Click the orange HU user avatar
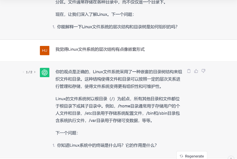This screenshot has width=237, height=159. pos(45,50)
